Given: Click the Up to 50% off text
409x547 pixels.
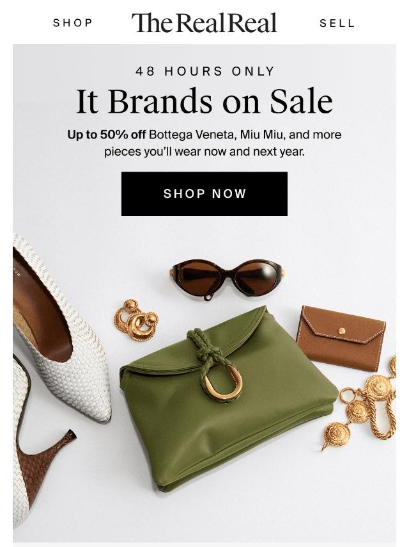Looking at the screenshot, I should tap(107, 135).
